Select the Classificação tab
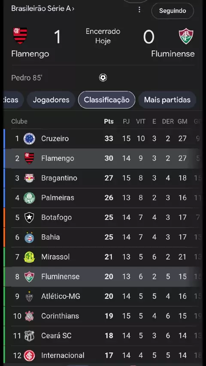Image resolution: width=206 pixels, height=366 pixels. click(x=106, y=100)
